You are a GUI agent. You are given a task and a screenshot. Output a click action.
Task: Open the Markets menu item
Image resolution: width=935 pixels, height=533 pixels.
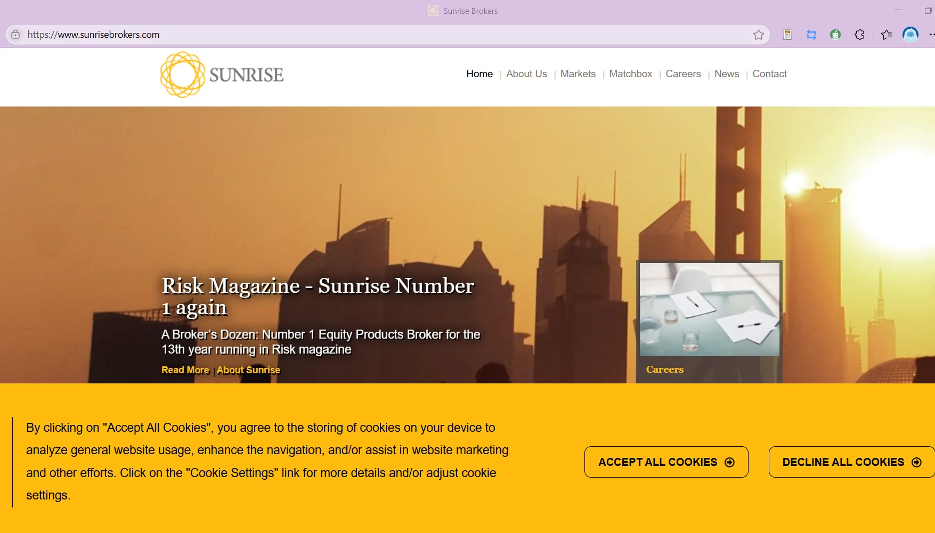coord(578,74)
